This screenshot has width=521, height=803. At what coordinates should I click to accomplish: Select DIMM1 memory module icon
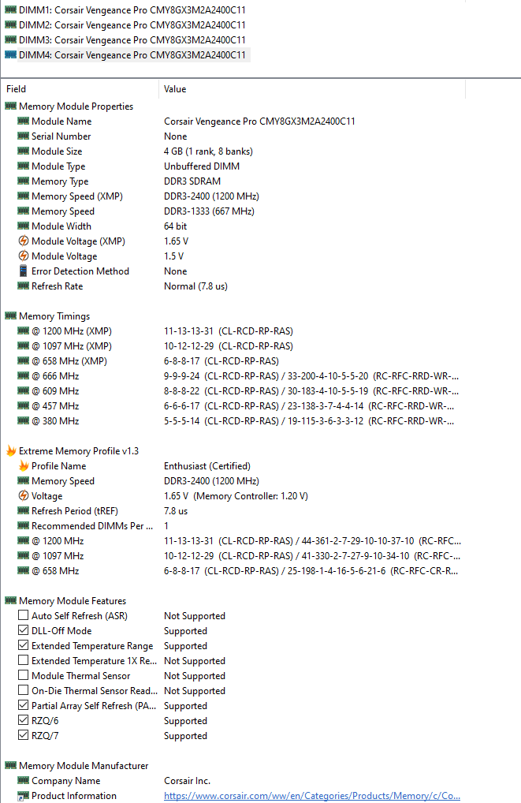pos(10,9)
